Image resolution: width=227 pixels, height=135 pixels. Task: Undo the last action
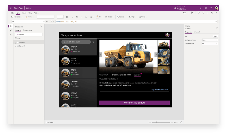(x=199, y=13)
